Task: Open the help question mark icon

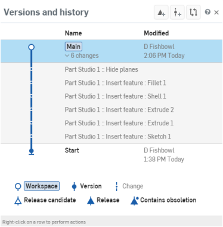Action: pyautogui.click(x=207, y=12)
